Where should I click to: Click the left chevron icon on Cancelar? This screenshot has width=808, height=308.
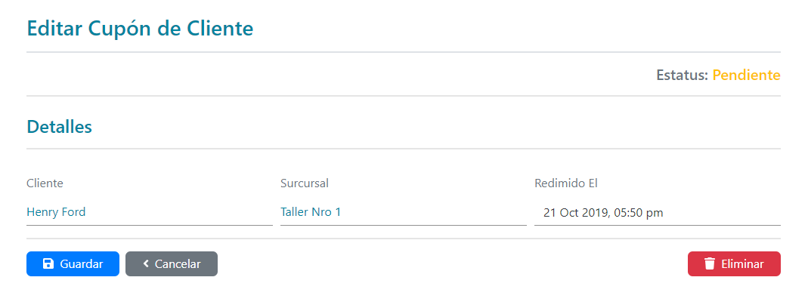145,264
